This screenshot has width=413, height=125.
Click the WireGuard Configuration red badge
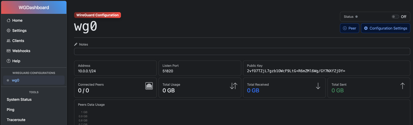click(x=97, y=15)
